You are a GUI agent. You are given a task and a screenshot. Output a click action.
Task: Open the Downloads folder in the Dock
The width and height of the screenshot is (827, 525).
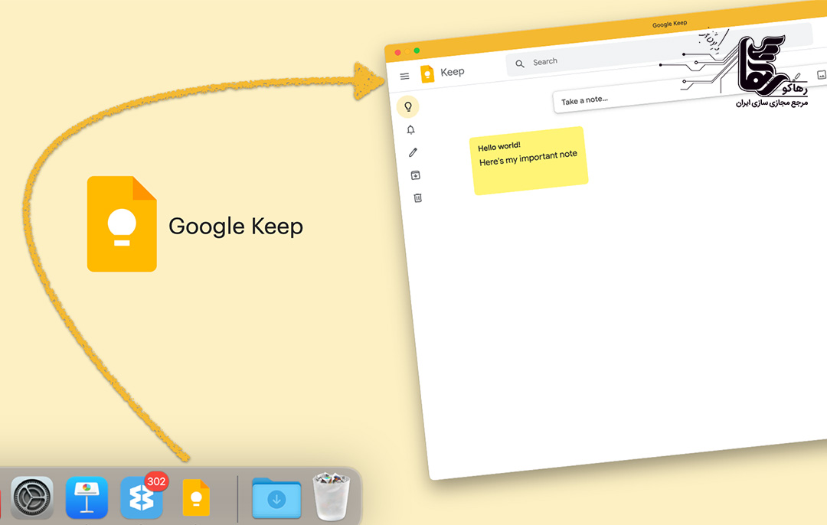[x=276, y=497]
